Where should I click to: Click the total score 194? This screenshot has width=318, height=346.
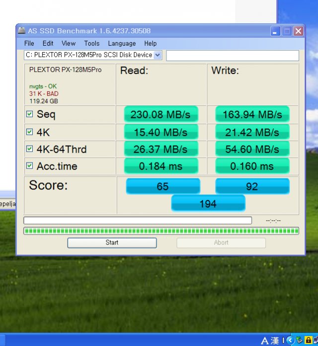[208, 203]
